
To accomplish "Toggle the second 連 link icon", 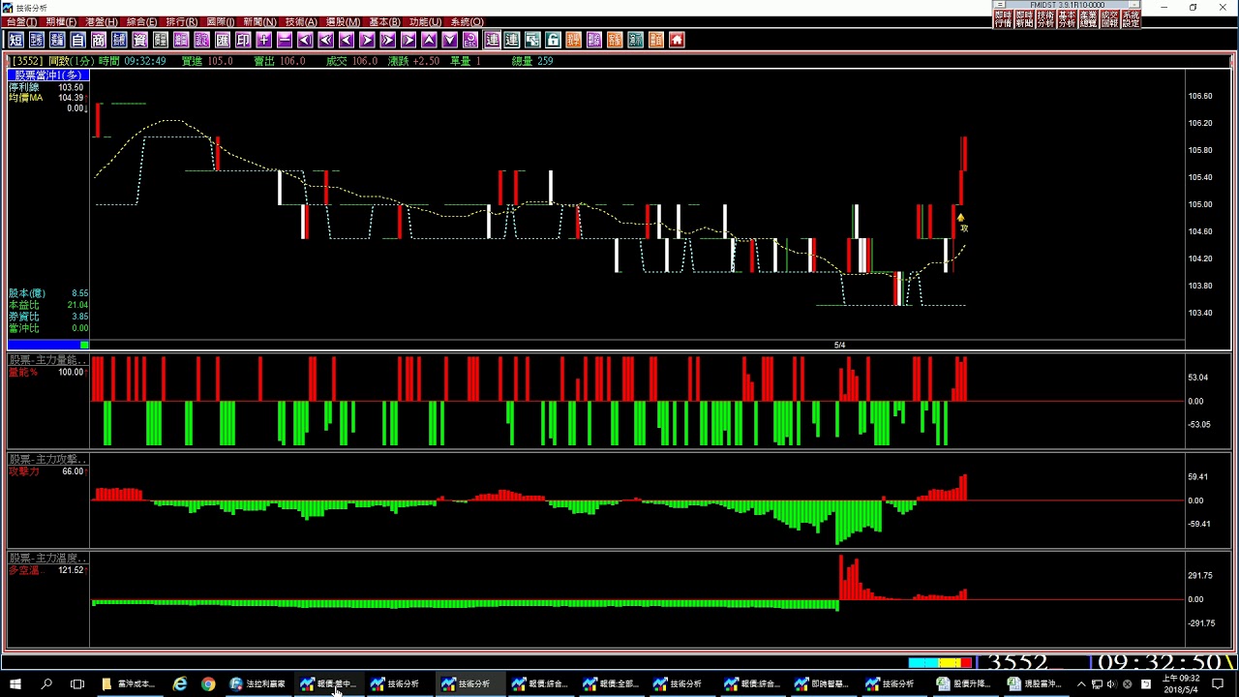I will click(x=512, y=40).
